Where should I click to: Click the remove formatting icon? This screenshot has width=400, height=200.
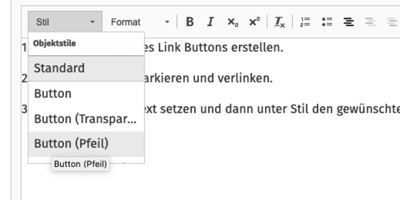tap(279, 22)
